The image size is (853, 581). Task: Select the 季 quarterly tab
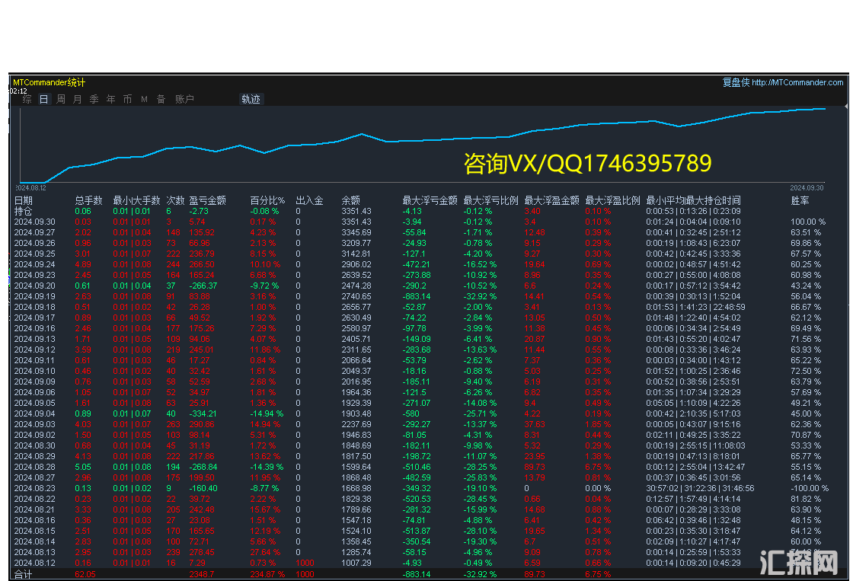(94, 99)
